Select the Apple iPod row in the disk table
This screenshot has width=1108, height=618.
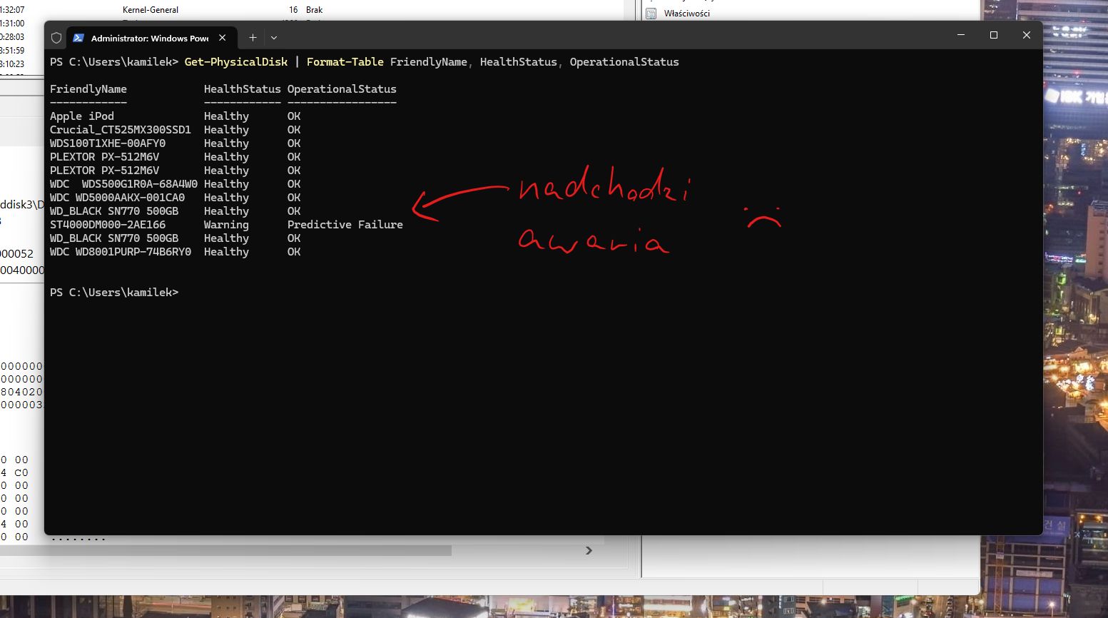(81, 116)
